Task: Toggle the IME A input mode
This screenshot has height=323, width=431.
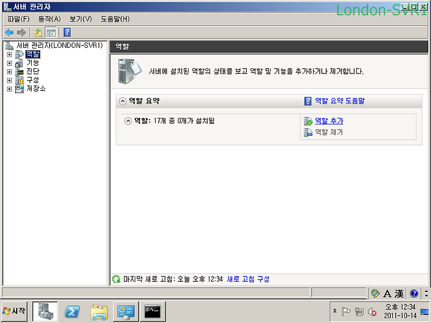Action: pos(387,294)
